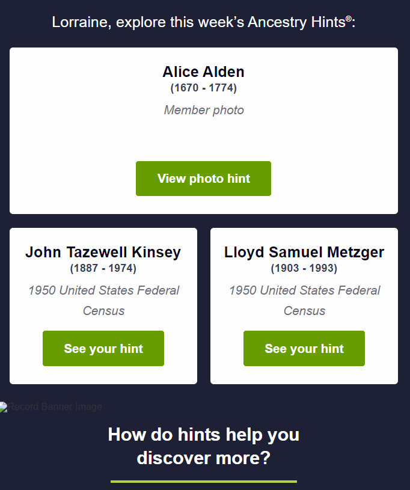Click Alice Alden's dates (1670 - 1774)
This screenshot has width=410, height=490.
[203, 88]
